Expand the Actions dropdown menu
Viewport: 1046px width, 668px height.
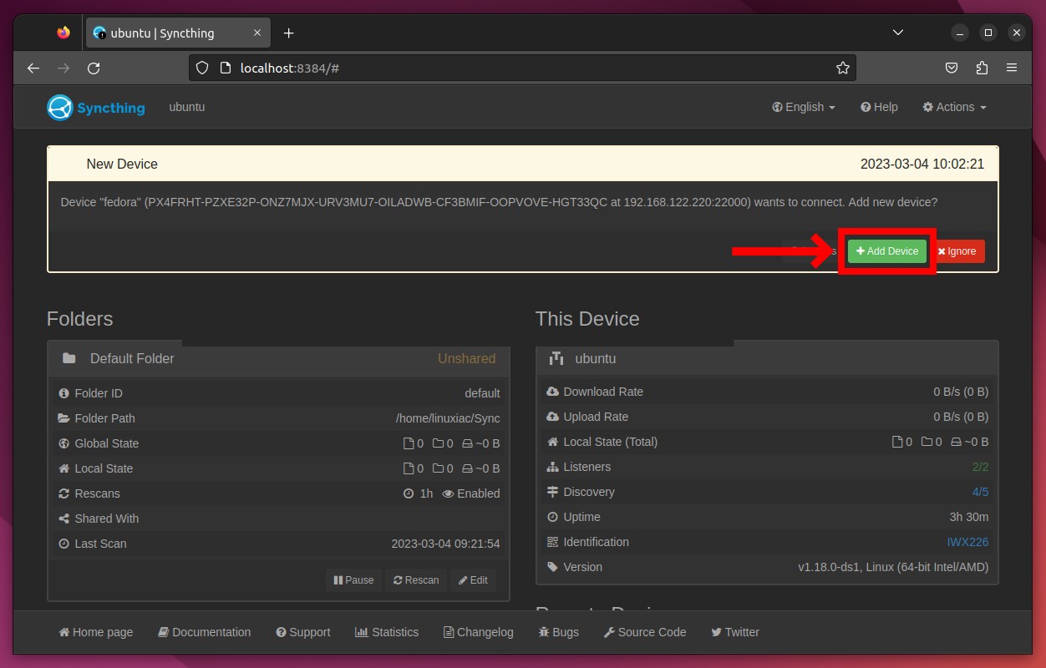[x=954, y=107]
